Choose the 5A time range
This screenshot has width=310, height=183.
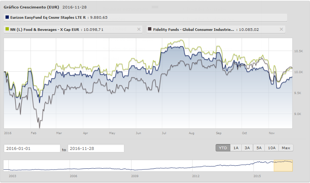coord(259,148)
